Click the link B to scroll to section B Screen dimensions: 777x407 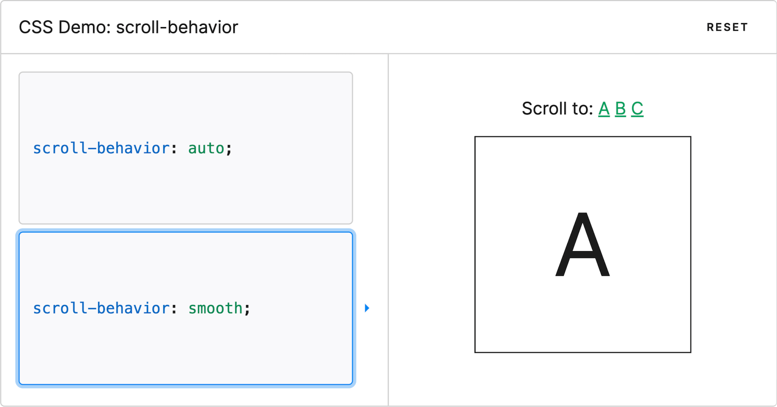(620, 109)
